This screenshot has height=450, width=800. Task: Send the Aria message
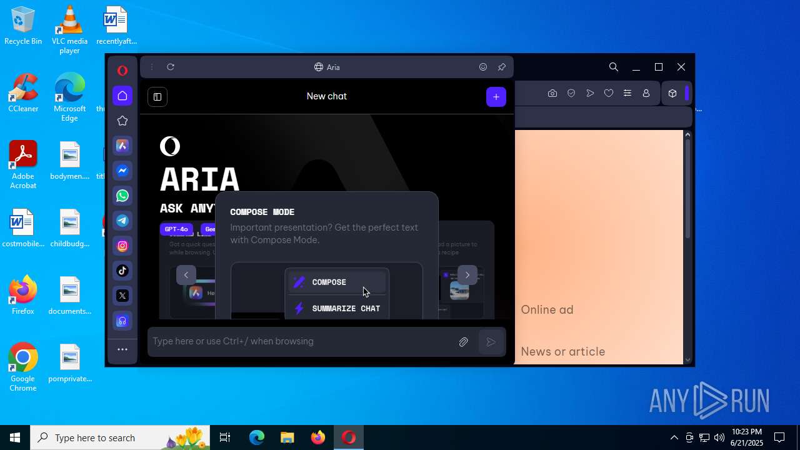pyautogui.click(x=491, y=342)
